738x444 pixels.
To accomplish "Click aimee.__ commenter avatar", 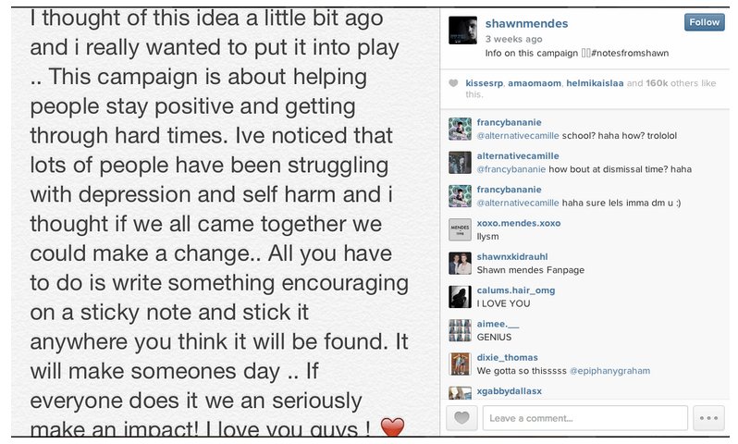I will [460, 330].
